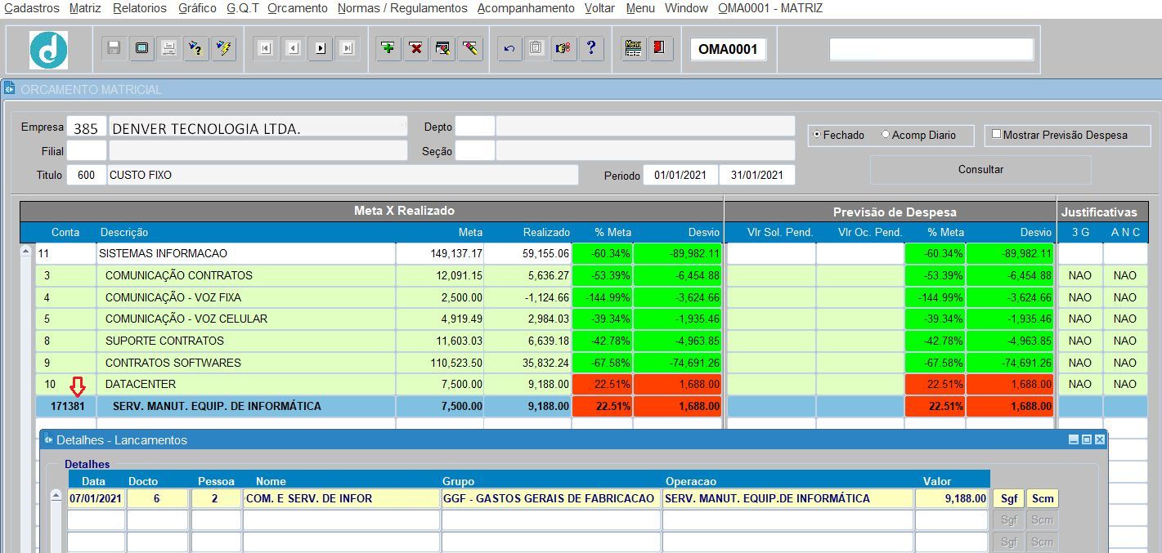The width and height of the screenshot is (1162, 553).
Task: Click the save (floppy disk) toolbar icon
Action: click(114, 48)
